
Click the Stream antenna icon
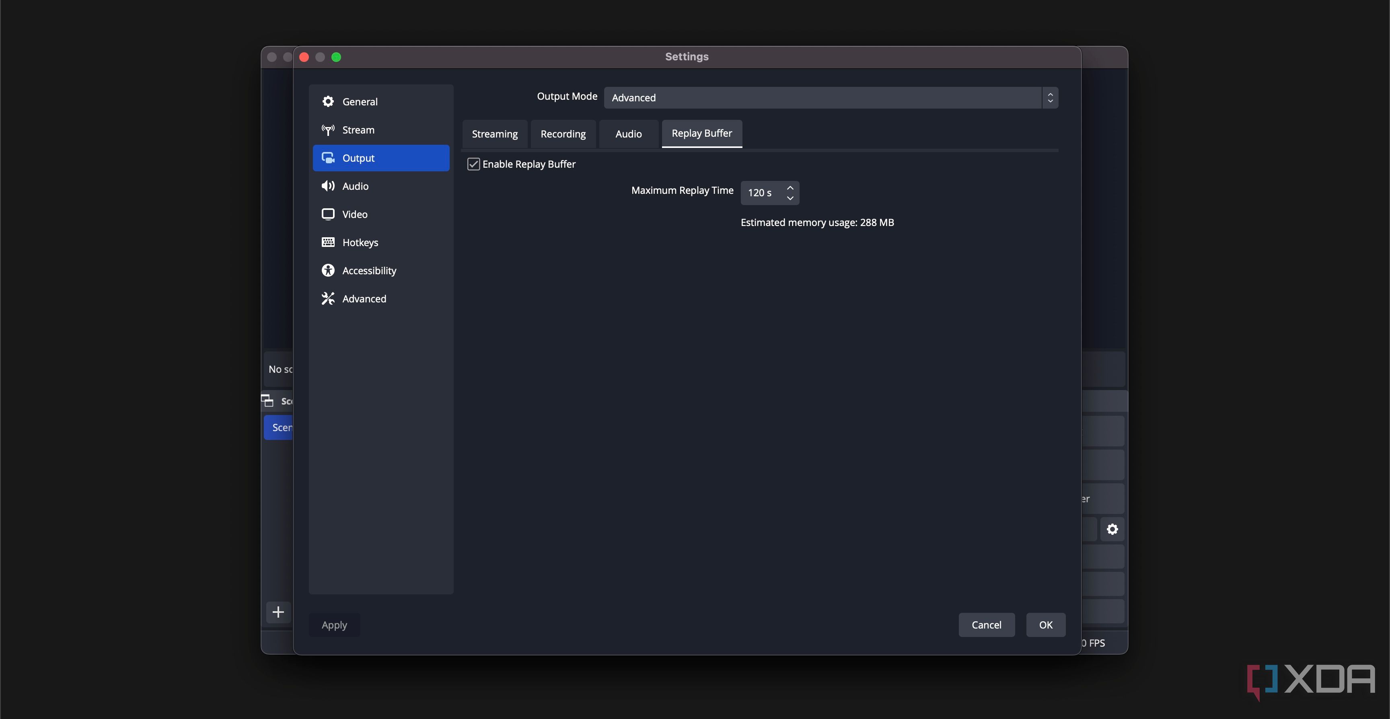click(327, 130)
